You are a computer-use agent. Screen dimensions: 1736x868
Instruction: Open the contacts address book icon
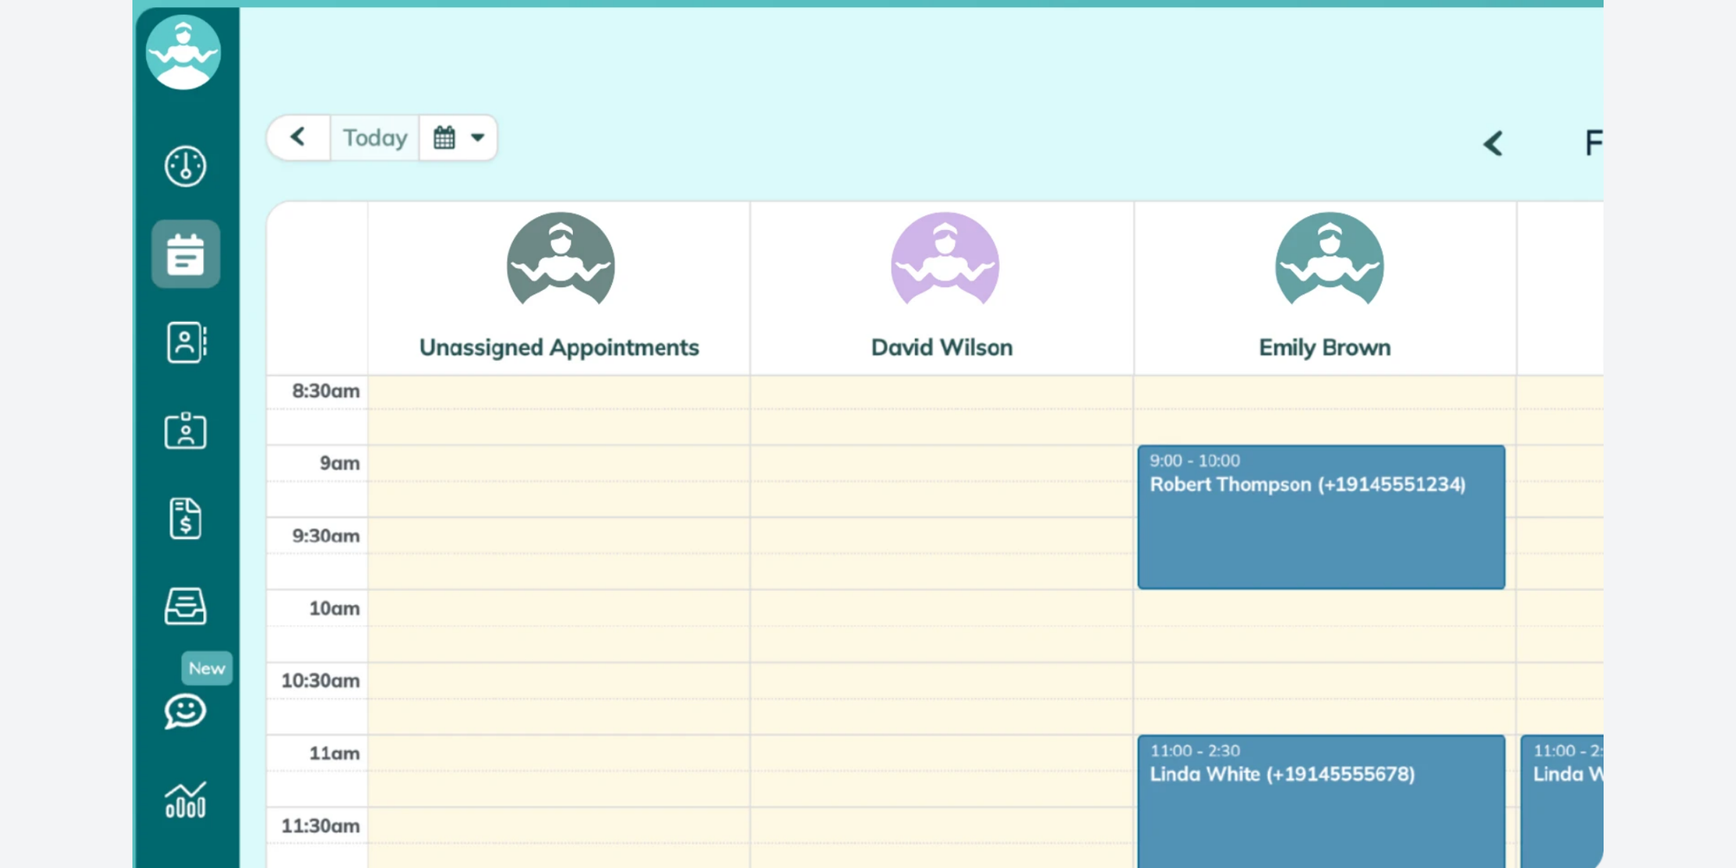(186, 342)
